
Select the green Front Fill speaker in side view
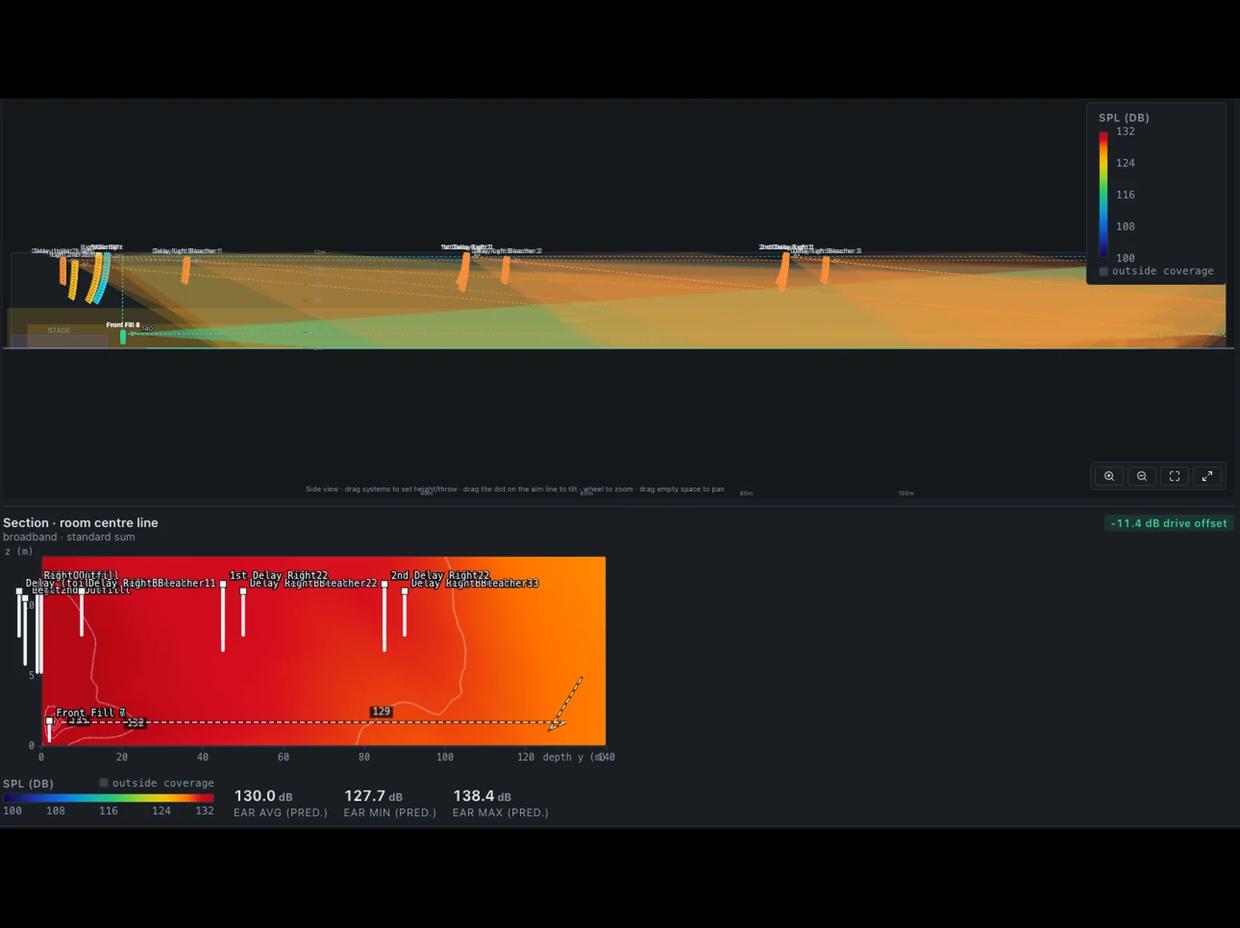pos(123,338)
